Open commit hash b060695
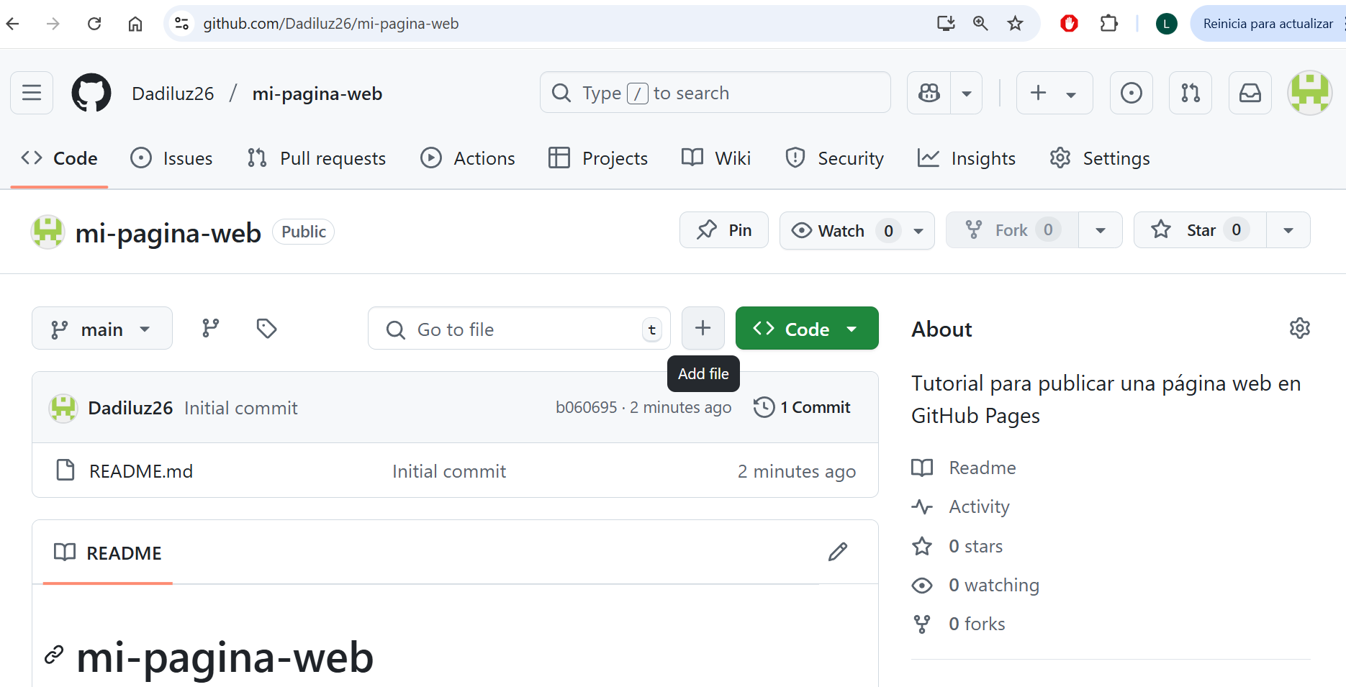The image size is (1346, 687). pyautogui.click(x=587, y=407)
